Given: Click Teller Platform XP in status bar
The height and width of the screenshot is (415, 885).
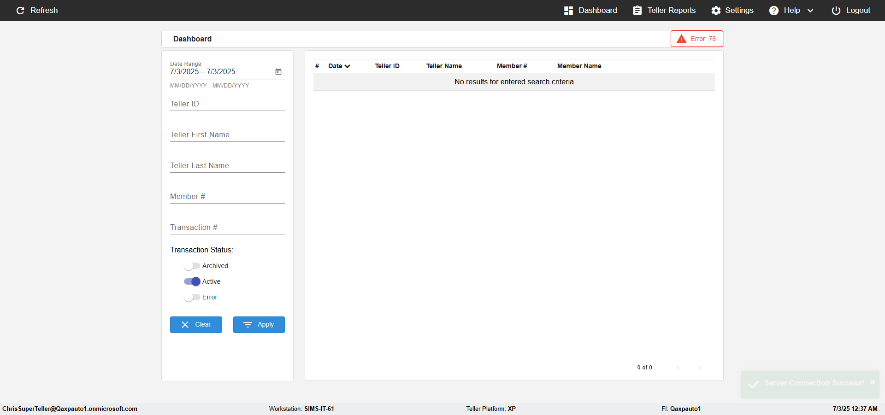Looking at the screenshot, I should [491, 409].
